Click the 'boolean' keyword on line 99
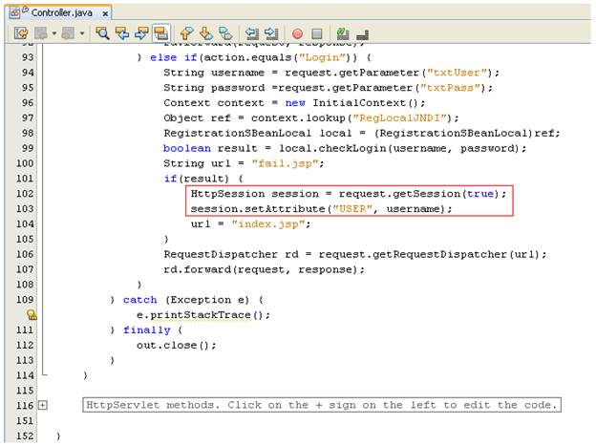 click(x=187, y=148)
